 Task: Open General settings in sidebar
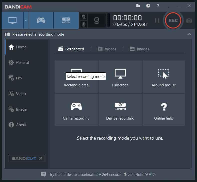pos(27,63)
